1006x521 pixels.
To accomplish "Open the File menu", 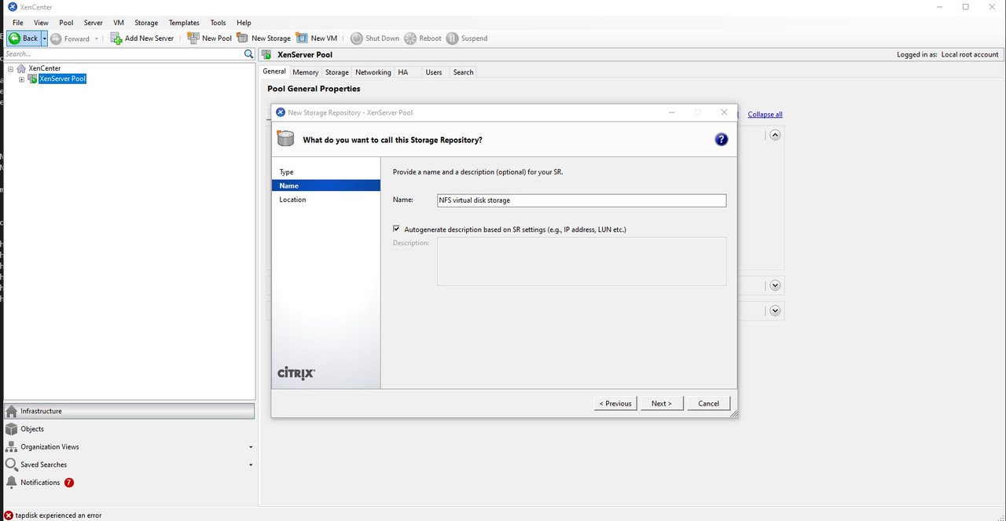I will pyautogui.click(x=18, y=23).
